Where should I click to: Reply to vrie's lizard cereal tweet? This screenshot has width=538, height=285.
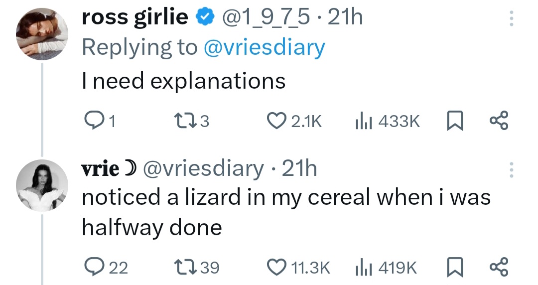(92, 267)
